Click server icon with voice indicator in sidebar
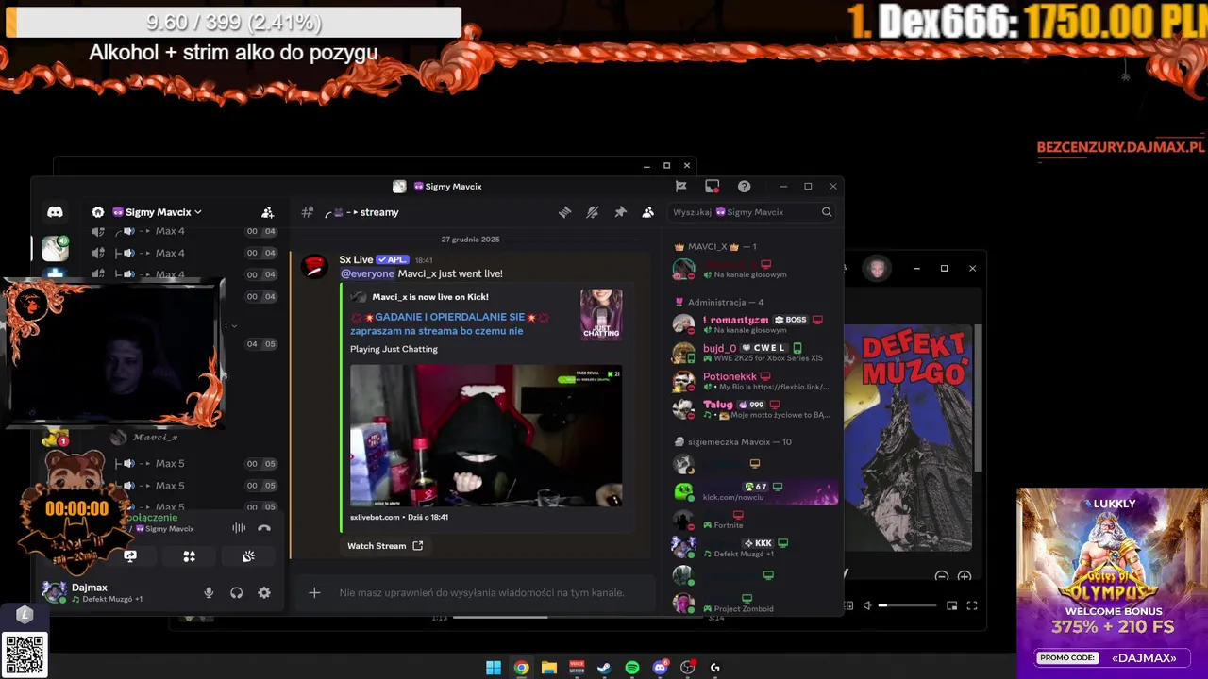The height and width of the screenshot is (679, 1208). coord(55,248)
